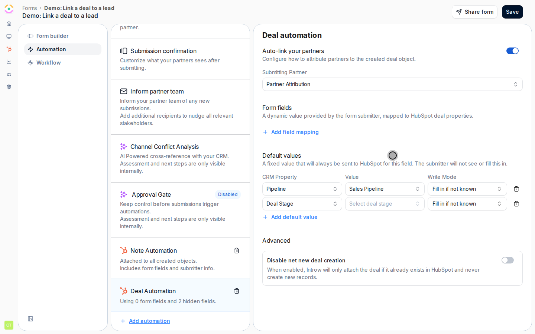Click the Submission confirmation panel icon
This screenshot has width=535, height=334.
click(x=124, y=51)
